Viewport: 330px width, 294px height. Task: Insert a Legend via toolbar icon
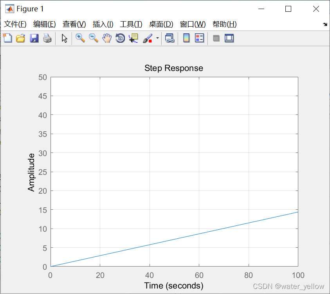point(200,38)
